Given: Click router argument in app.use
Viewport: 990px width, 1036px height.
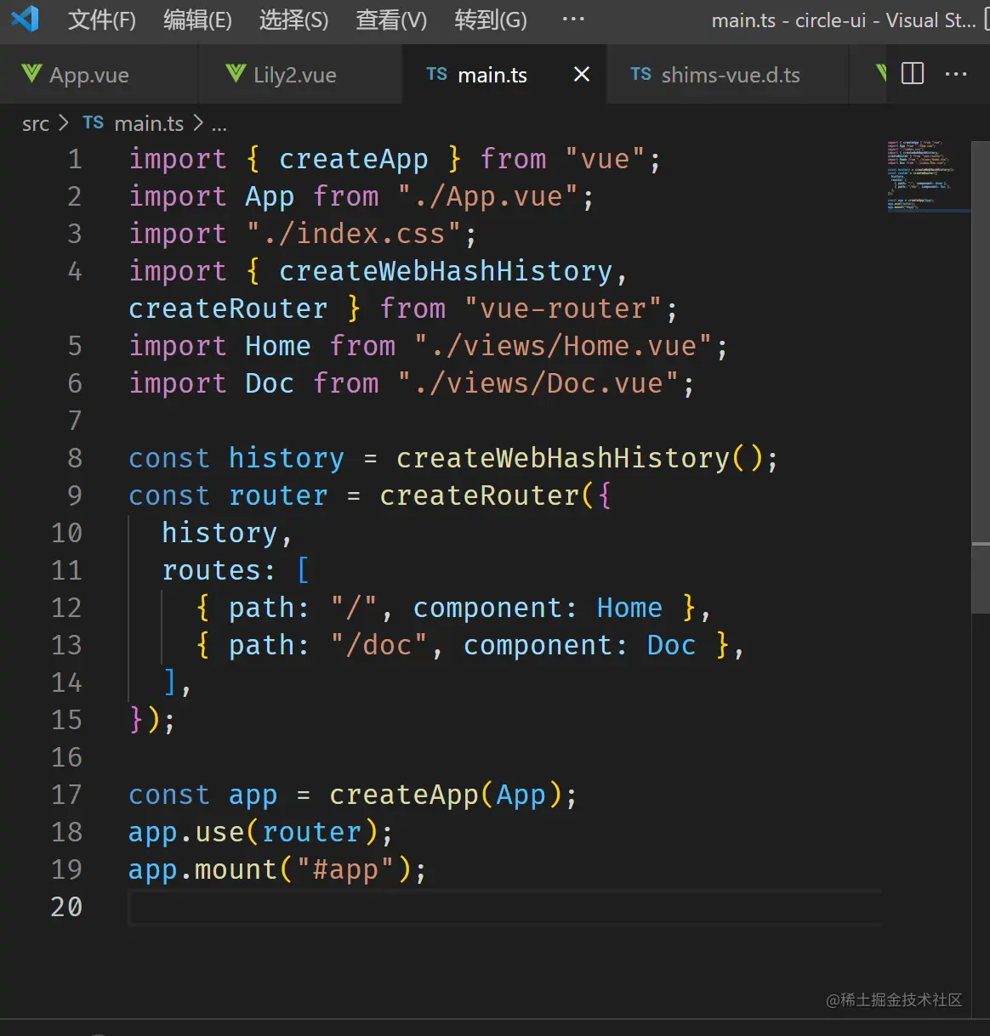Looking at the screenshot, I should [x=311, y=832].
